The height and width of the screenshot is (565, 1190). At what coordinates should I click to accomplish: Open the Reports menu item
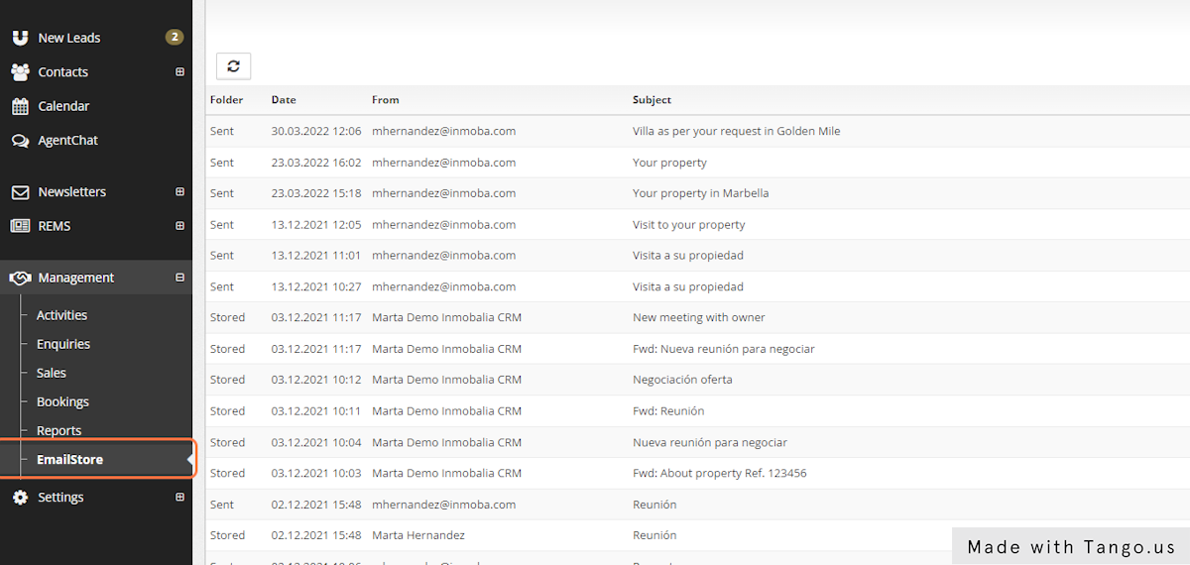click(59, 431)
